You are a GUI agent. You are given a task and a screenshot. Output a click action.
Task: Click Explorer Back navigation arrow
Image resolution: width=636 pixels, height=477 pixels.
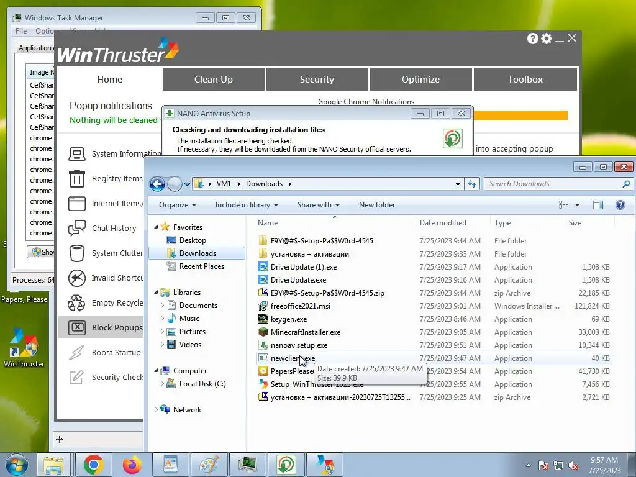pyautogui.click(x=157, y=184)
